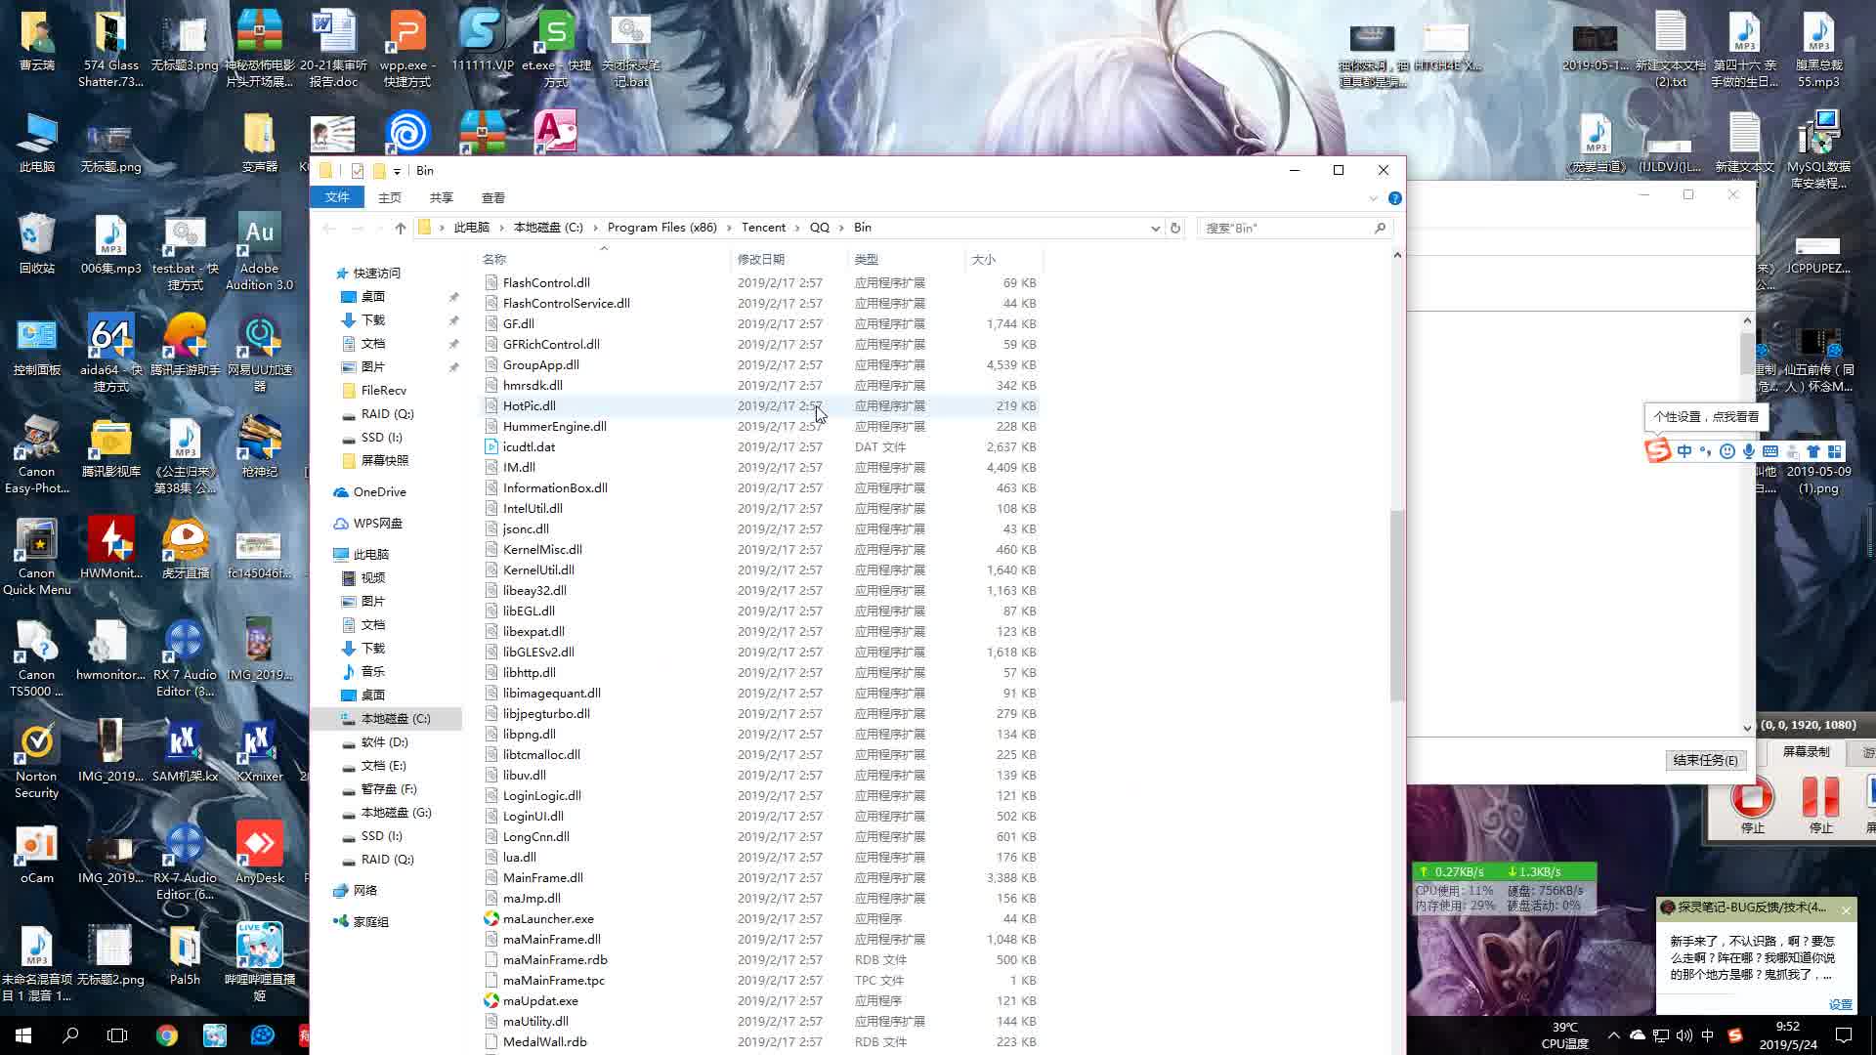Sort files by 名称 column header
This screenshot has width=1876, height=1055.
(604, 259)
